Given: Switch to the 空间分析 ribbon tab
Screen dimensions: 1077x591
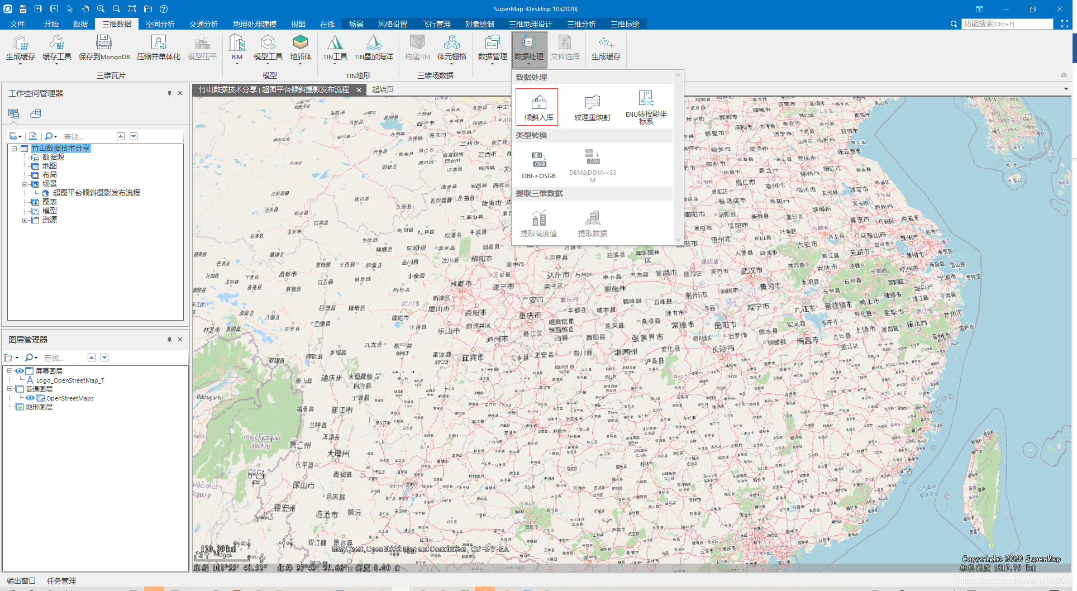Looking at the screenshot, I should [x=160, y=24].
